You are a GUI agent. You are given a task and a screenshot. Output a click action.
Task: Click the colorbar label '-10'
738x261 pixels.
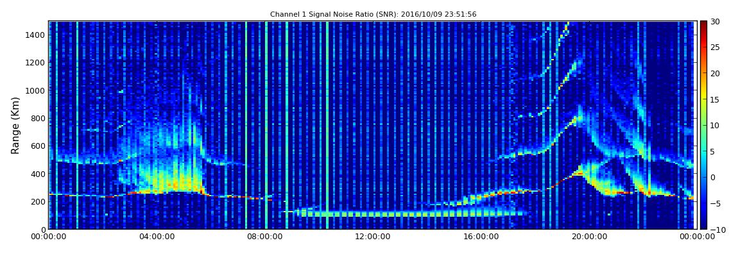pyautogui.click(x=717, y=229)
